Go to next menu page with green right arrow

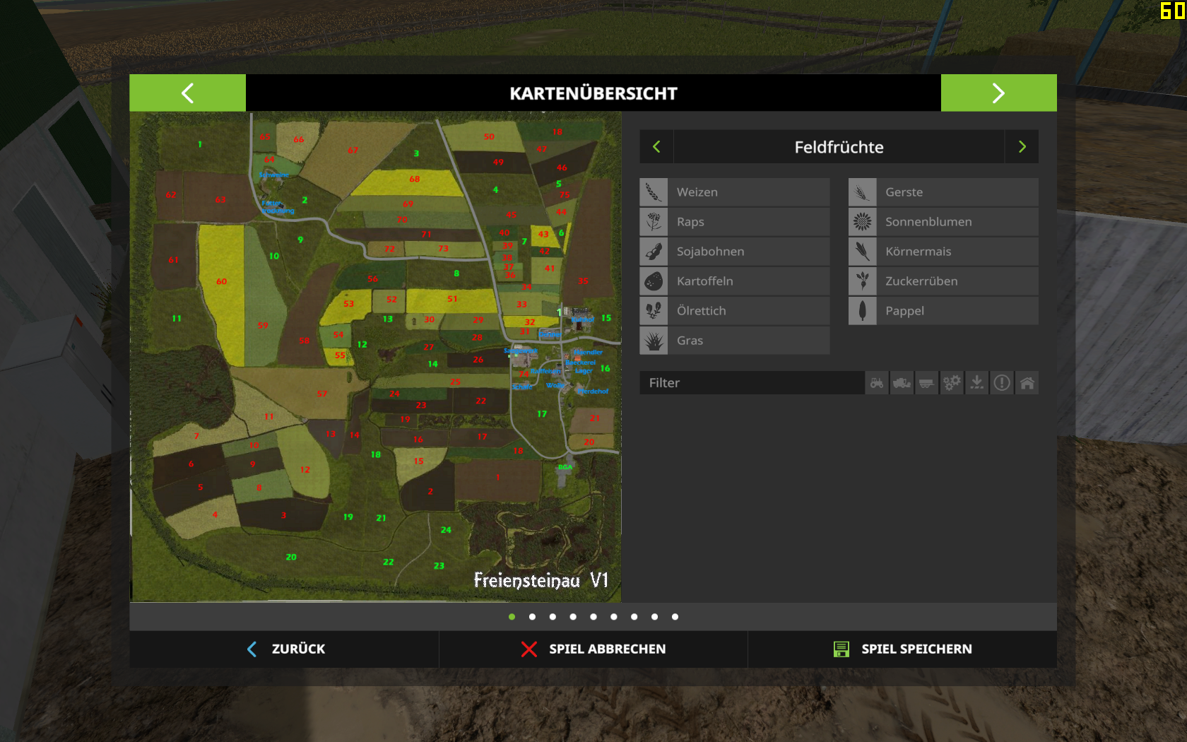tap(998, 93)
